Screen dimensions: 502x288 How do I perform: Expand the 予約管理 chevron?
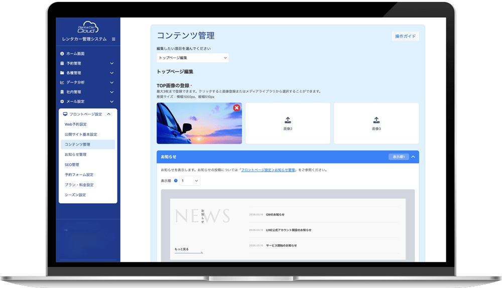tap(112, 63)
